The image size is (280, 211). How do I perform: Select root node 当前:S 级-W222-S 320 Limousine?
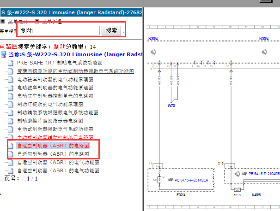coord(75,54)
